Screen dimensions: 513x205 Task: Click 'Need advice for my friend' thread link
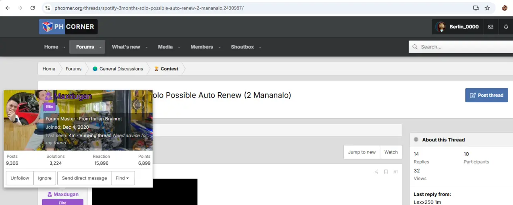click(96, 139)
